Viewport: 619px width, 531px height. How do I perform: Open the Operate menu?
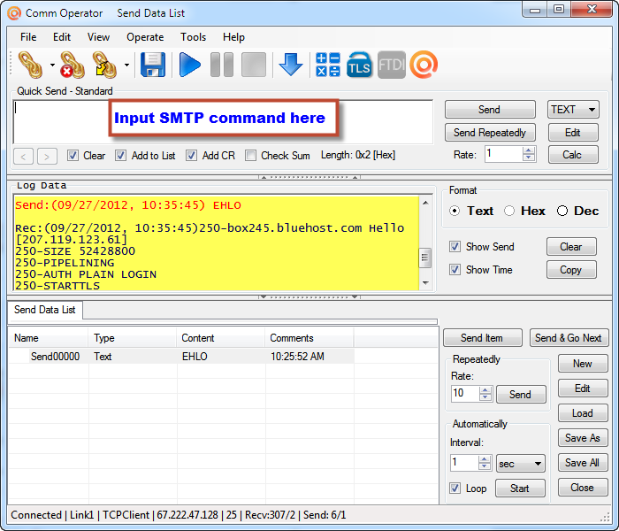tap(145, 37)
